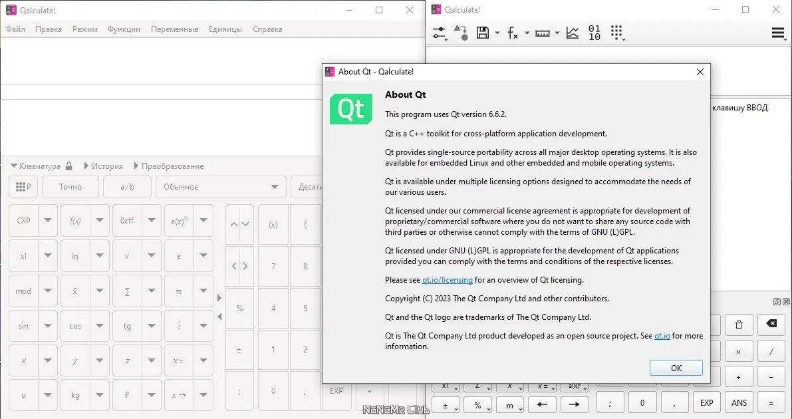Move cursor right with right arrow key
The height and width of the screenshot is (419, 792).
coord(575,405)
